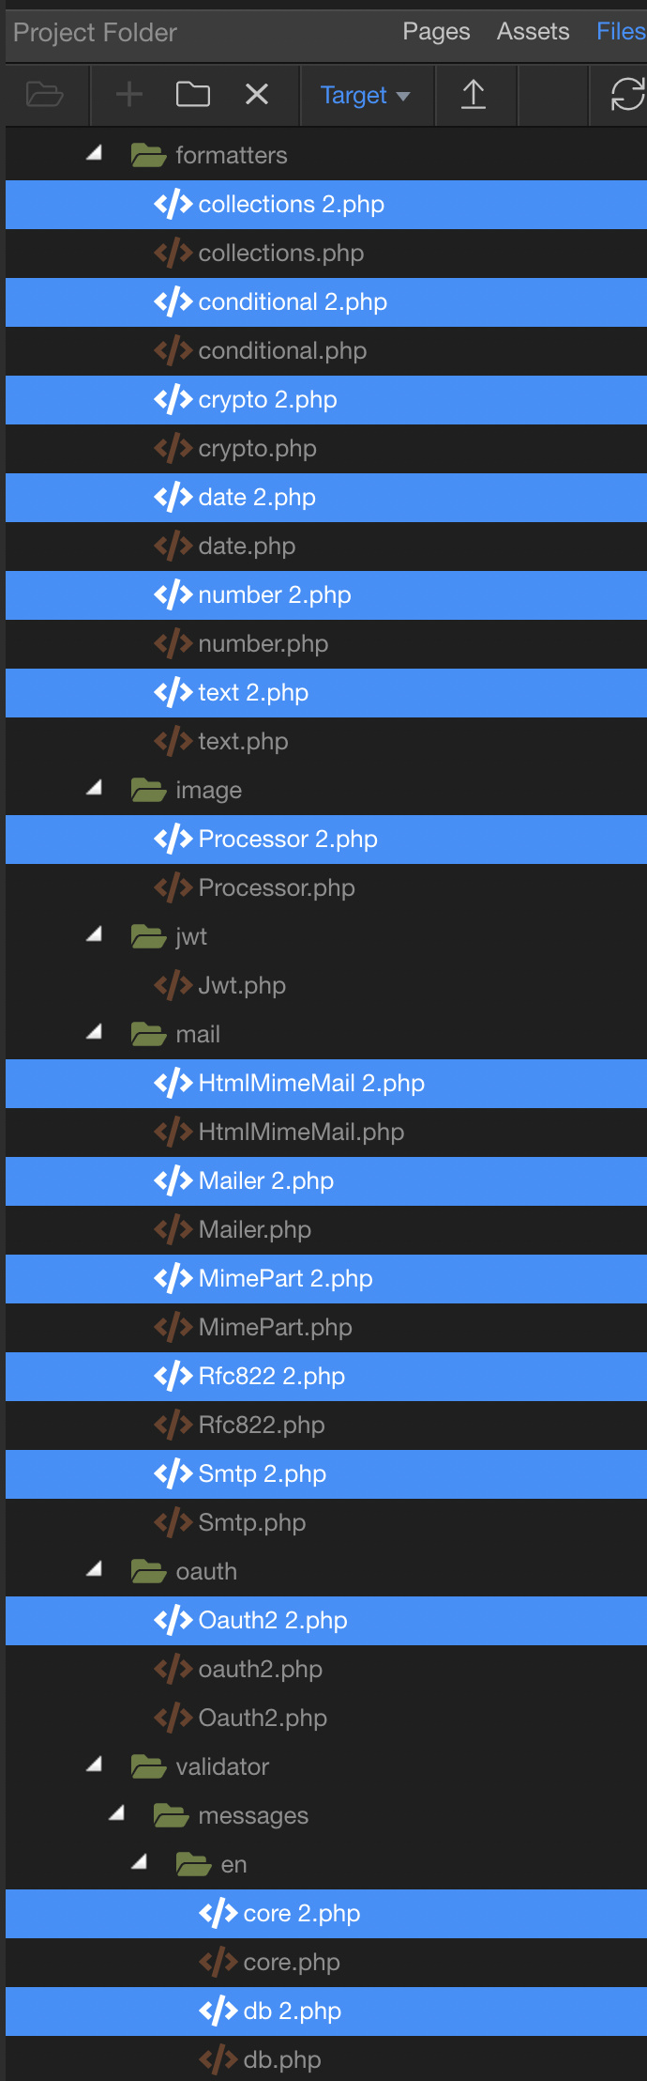Image resolution: width=647 pixels, height=2081 pixels.
Task: Select the oauth2.php file
Action: 260,1669
